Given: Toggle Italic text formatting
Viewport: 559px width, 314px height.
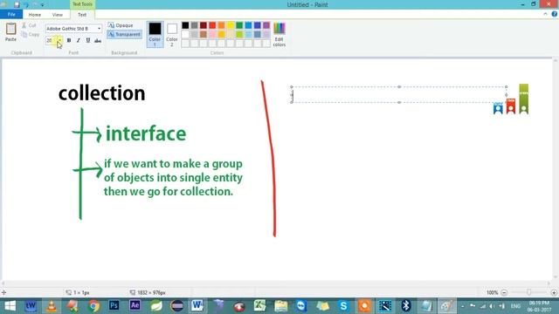Looking at the screenshot, I should tap(79, 41).
